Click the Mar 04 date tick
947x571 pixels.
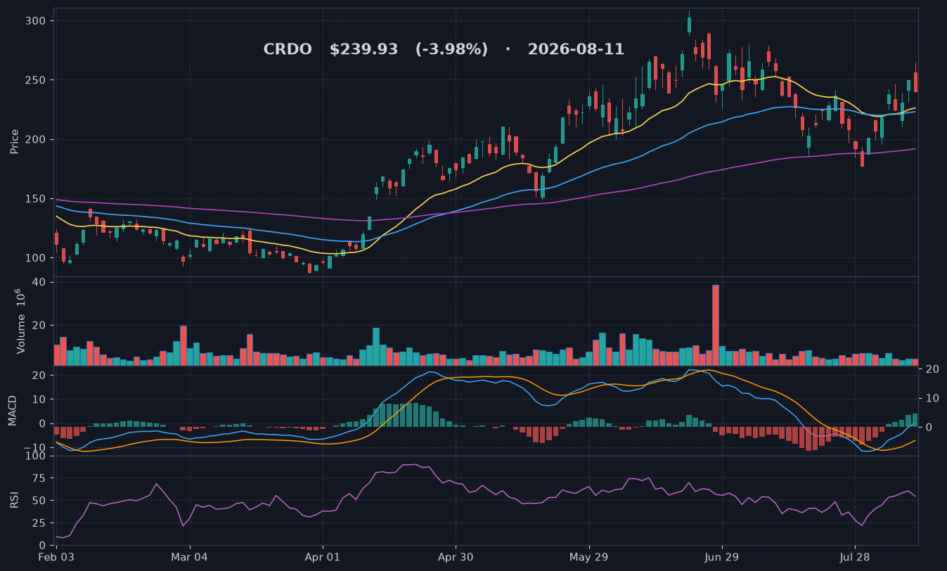[190, 557]
